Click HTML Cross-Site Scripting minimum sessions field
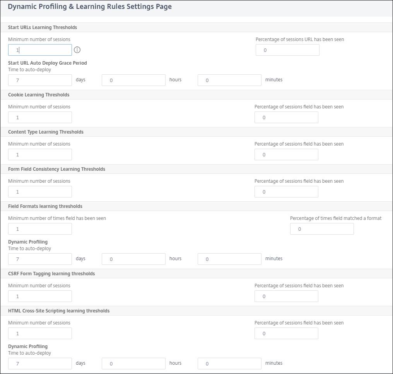This screenshot has height=374, width=393. click(40, 333)
